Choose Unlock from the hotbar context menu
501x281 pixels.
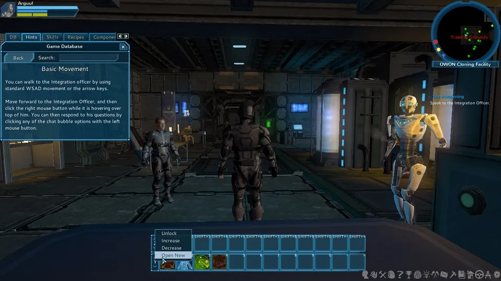click(x=173, y=233)
